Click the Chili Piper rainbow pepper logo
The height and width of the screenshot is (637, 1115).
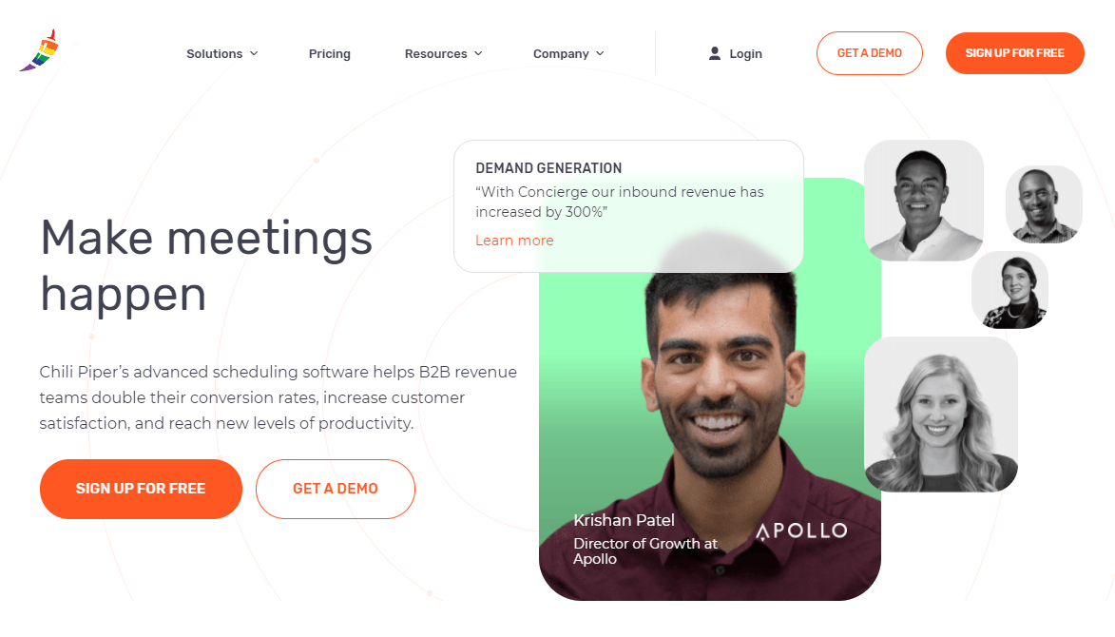click(39, 50)
